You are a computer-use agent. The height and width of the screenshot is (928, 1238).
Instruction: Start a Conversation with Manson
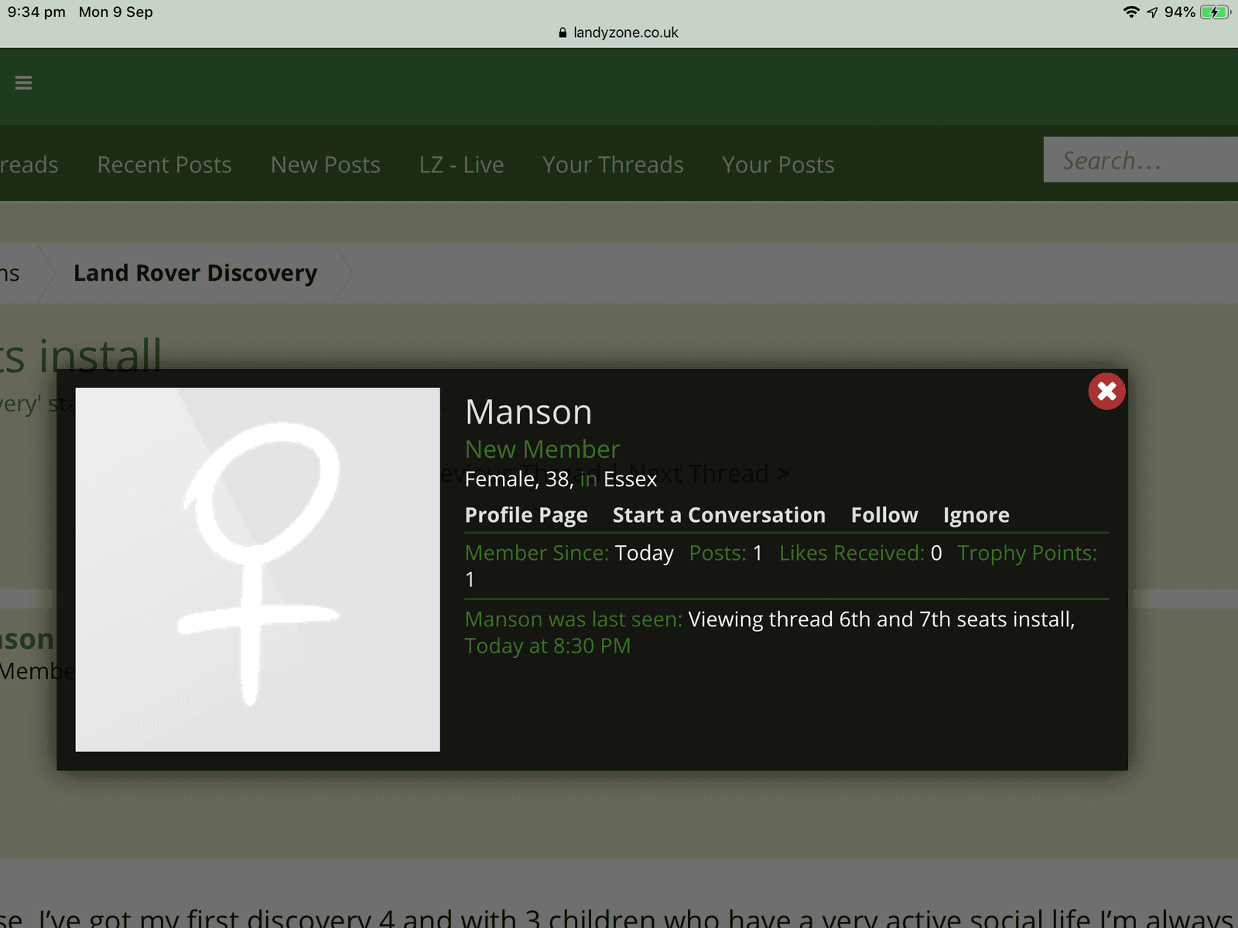pyautogui.click(x=719, y=515)
